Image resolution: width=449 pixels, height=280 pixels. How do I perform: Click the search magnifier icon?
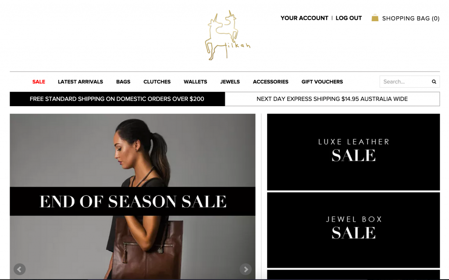tap(434, 82)
